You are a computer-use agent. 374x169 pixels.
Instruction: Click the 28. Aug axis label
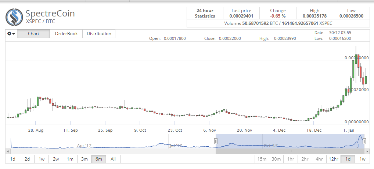tap(36, 130)
